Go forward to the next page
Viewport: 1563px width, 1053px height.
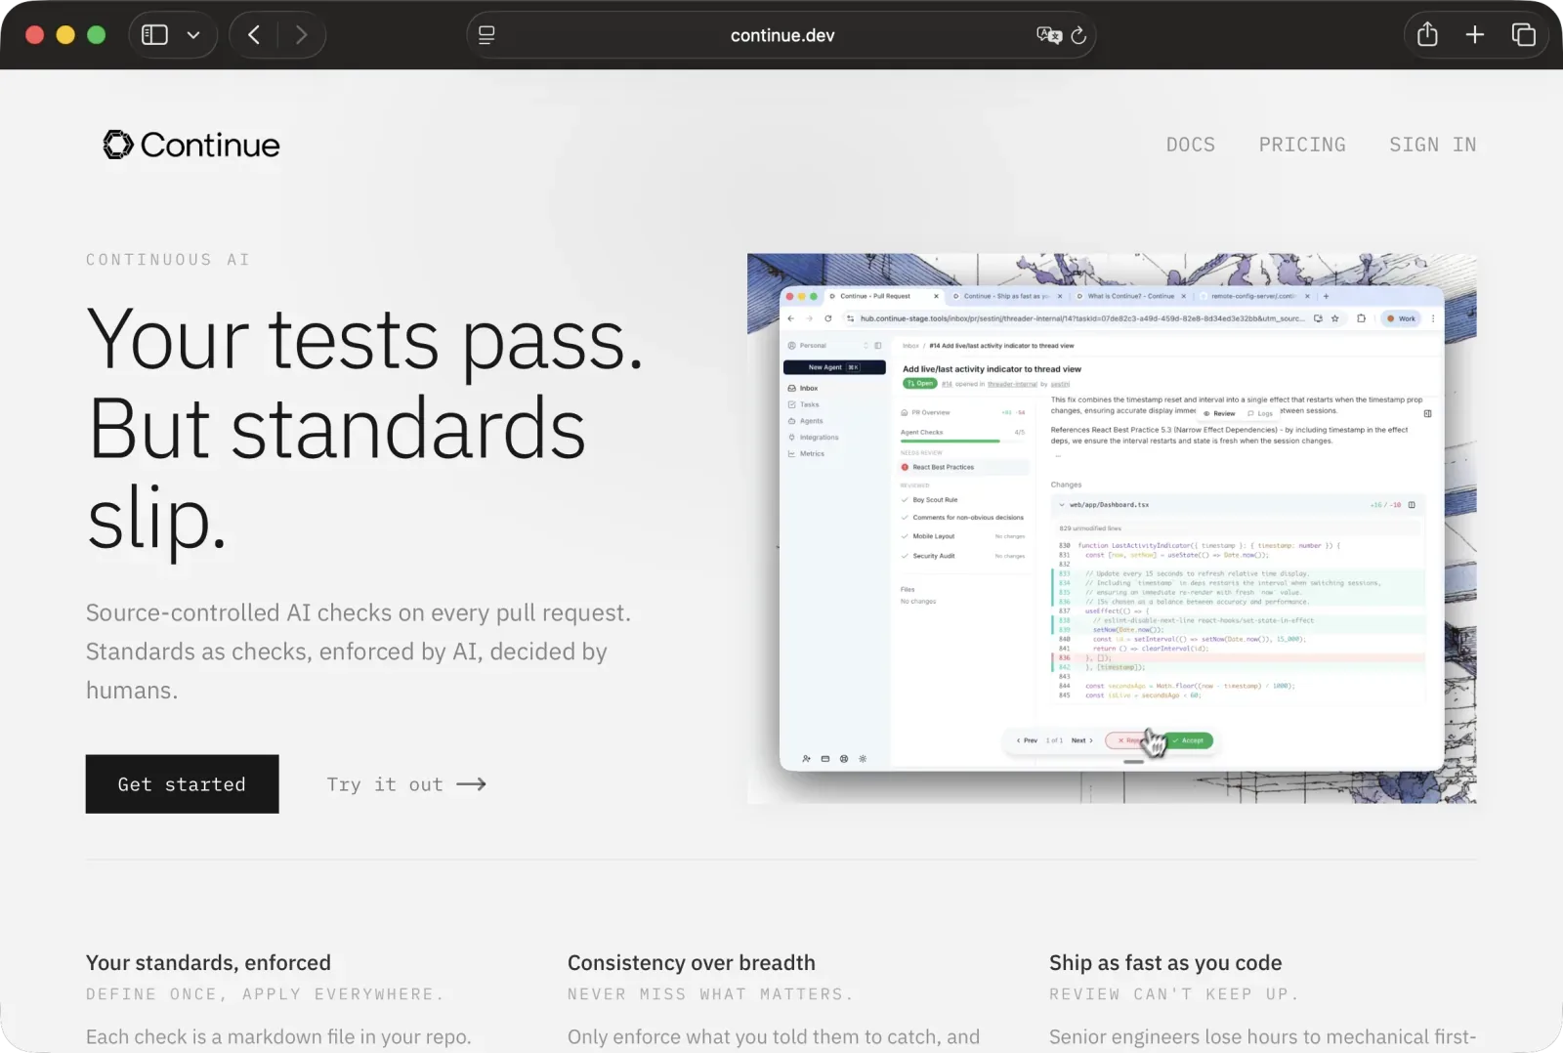(x=301, y=35)
